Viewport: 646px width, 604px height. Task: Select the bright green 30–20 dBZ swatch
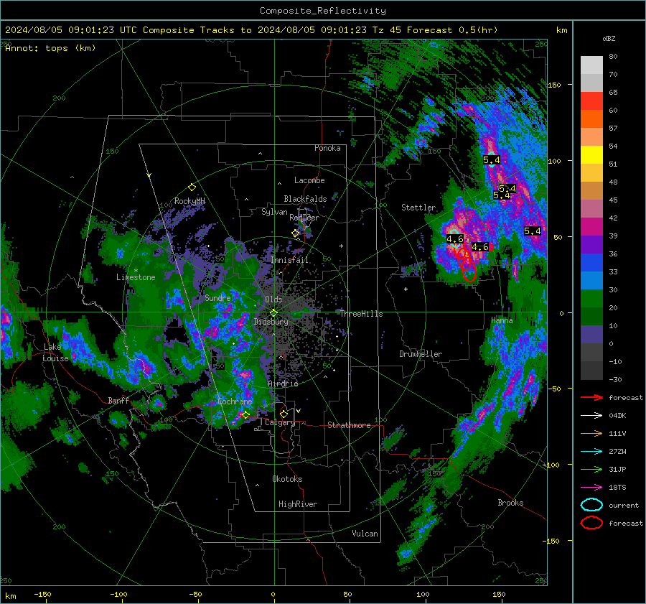pyautogui.click(x=591, y=299)
